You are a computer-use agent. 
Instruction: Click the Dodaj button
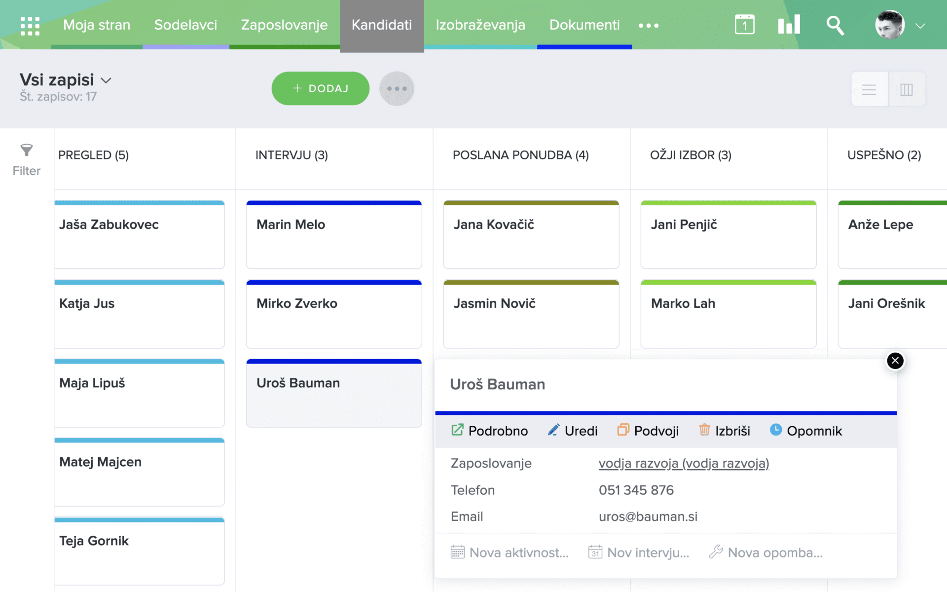pyautogui.click(x=321, y=88)
